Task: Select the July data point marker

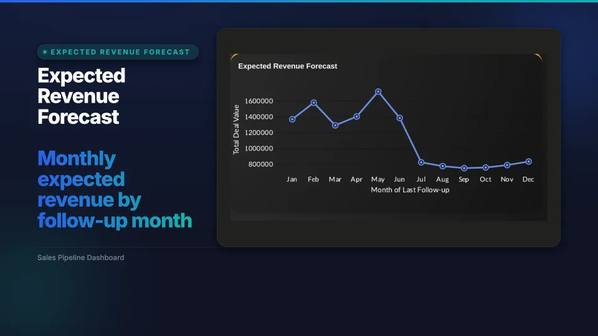Action: (421, 162)
